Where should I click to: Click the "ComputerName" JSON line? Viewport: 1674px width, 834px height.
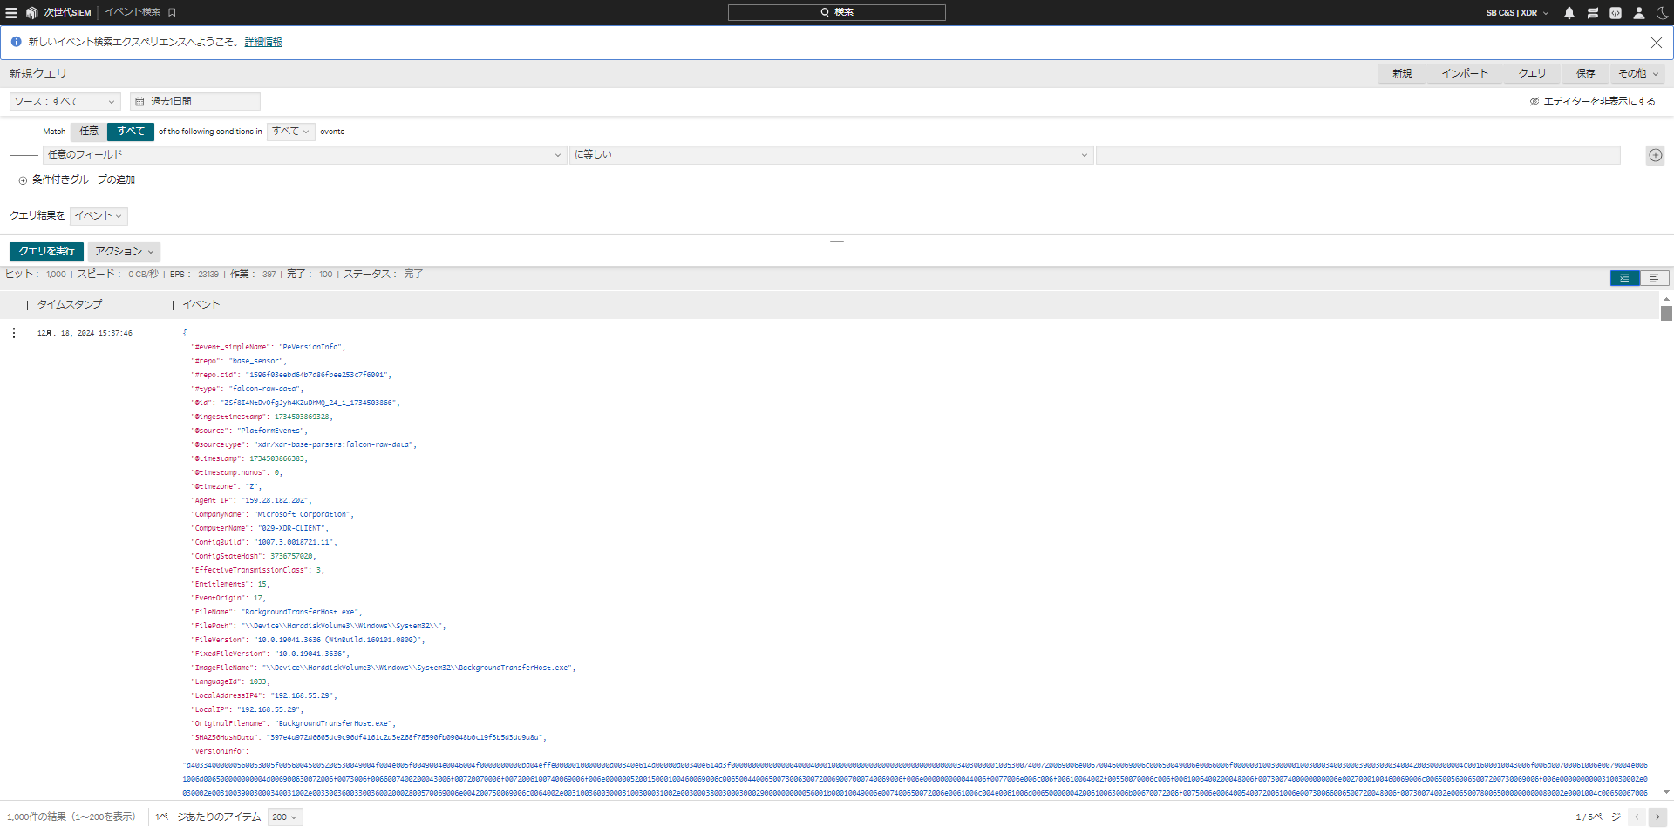tap(260, 529)
